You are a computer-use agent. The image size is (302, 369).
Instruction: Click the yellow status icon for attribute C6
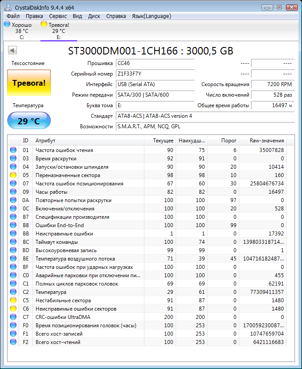coord(13,309)
